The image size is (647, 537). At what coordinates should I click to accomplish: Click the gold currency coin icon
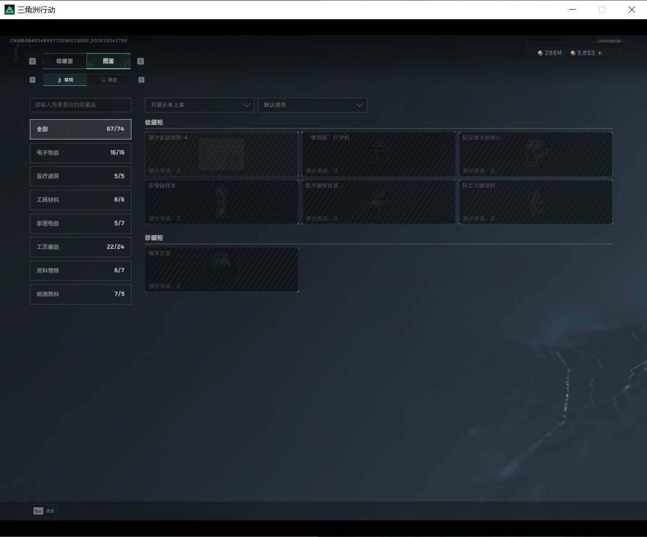point(573,53)
